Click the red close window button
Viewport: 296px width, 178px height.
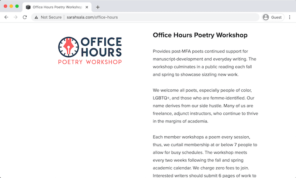click(x=6, y=6)
